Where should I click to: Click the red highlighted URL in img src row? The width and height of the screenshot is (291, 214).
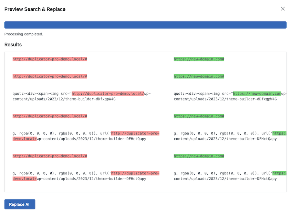[108, 94]
